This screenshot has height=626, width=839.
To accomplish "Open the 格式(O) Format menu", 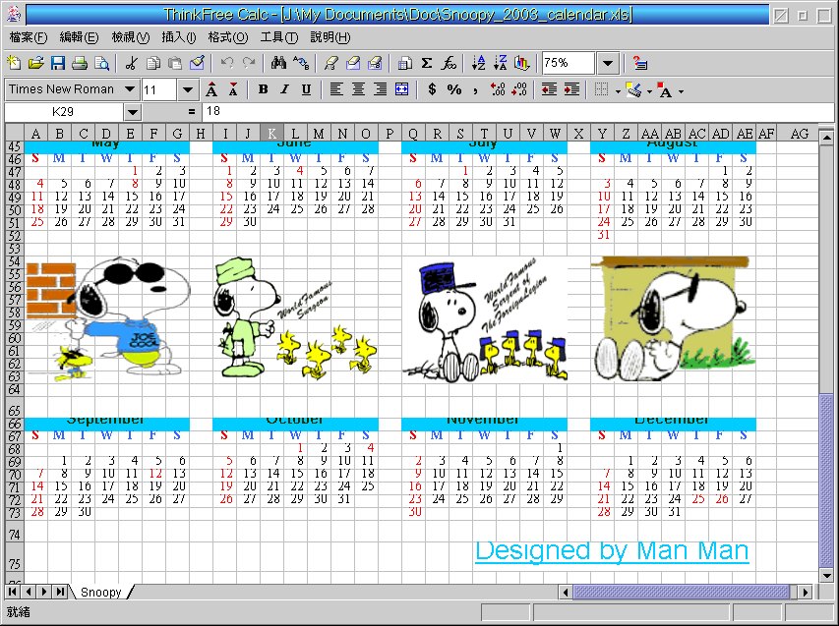I will (x=228, y=37).
